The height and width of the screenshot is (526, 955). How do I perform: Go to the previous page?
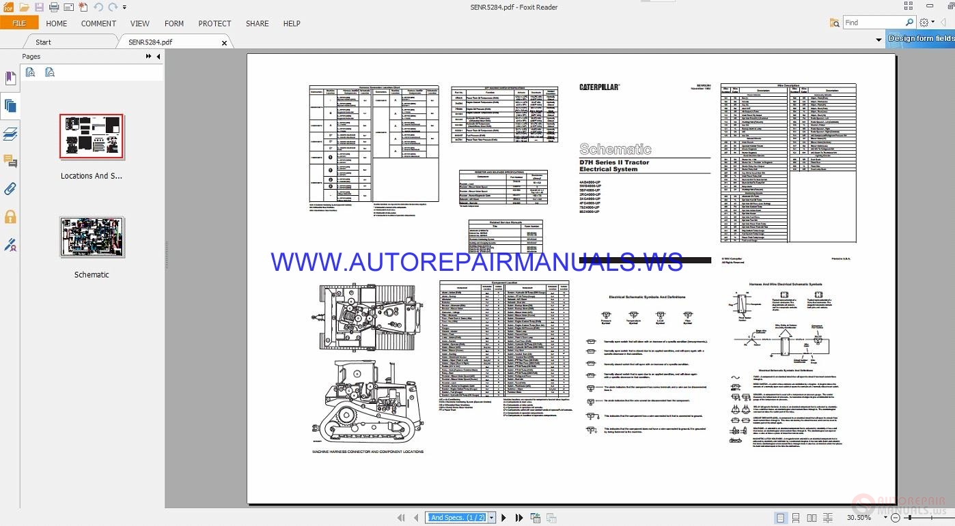pyautogui.click(x=416, y=518)
